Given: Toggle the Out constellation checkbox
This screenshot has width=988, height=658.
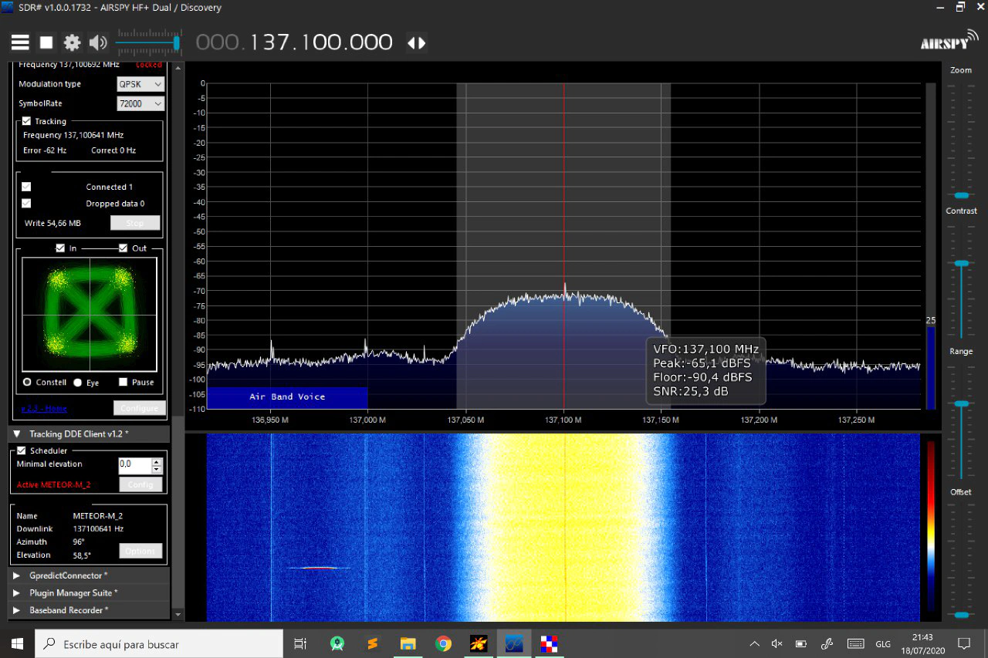Looking at the screenshot, I should tap(123, 248).
